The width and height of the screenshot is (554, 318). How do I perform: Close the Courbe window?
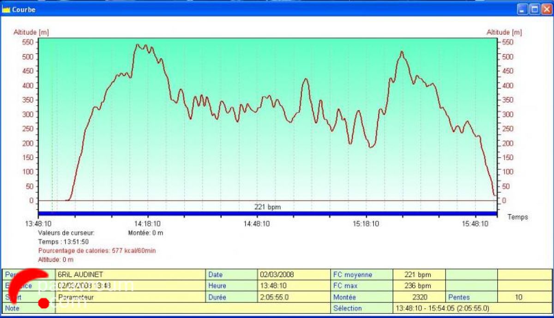click(x=546, y=9)
